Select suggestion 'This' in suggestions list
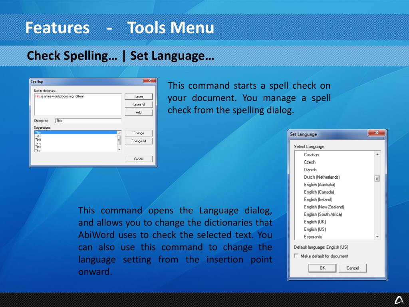The image size is (409, 307). (75, 133)
